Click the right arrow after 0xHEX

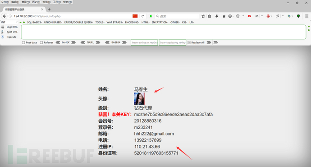click(x=73, y=42)
